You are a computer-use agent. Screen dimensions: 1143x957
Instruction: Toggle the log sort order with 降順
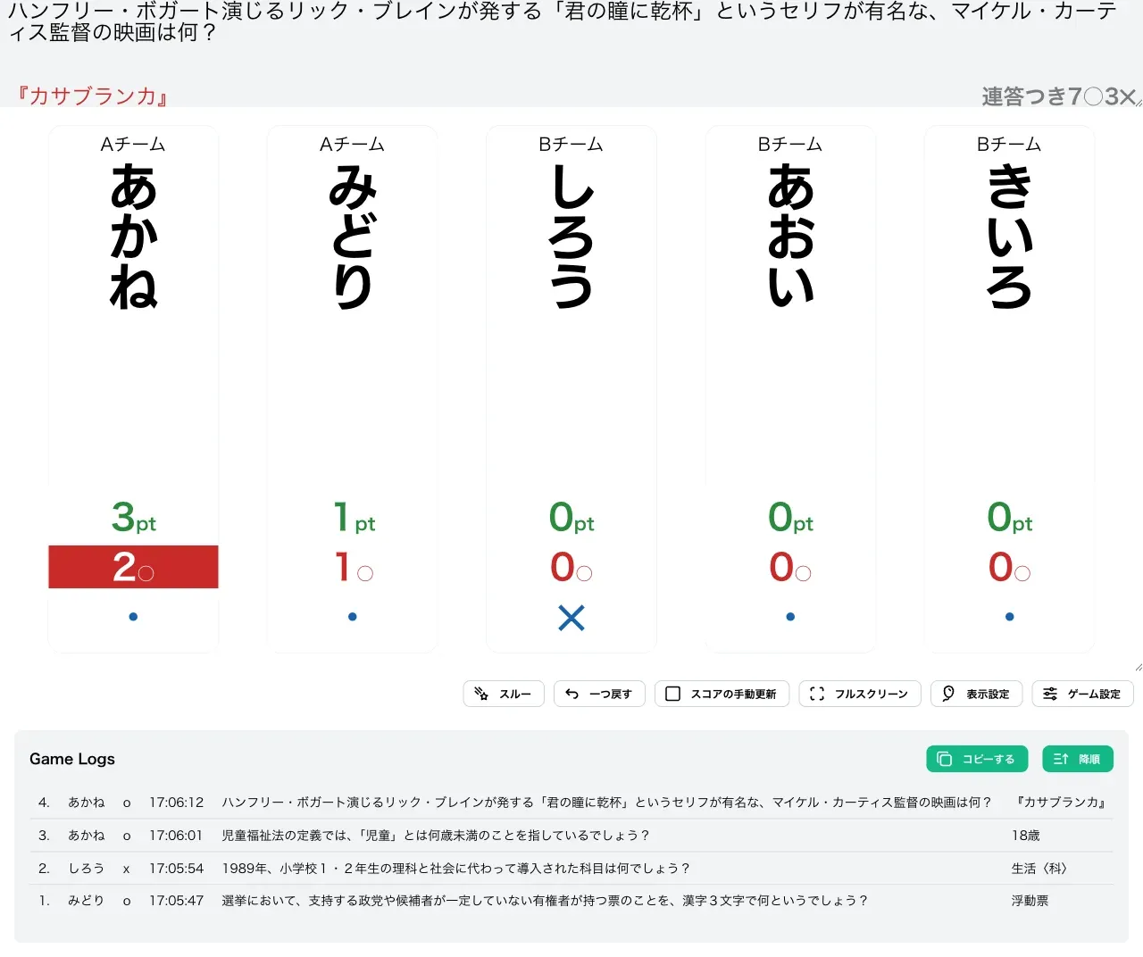[x=1078, y=759]
